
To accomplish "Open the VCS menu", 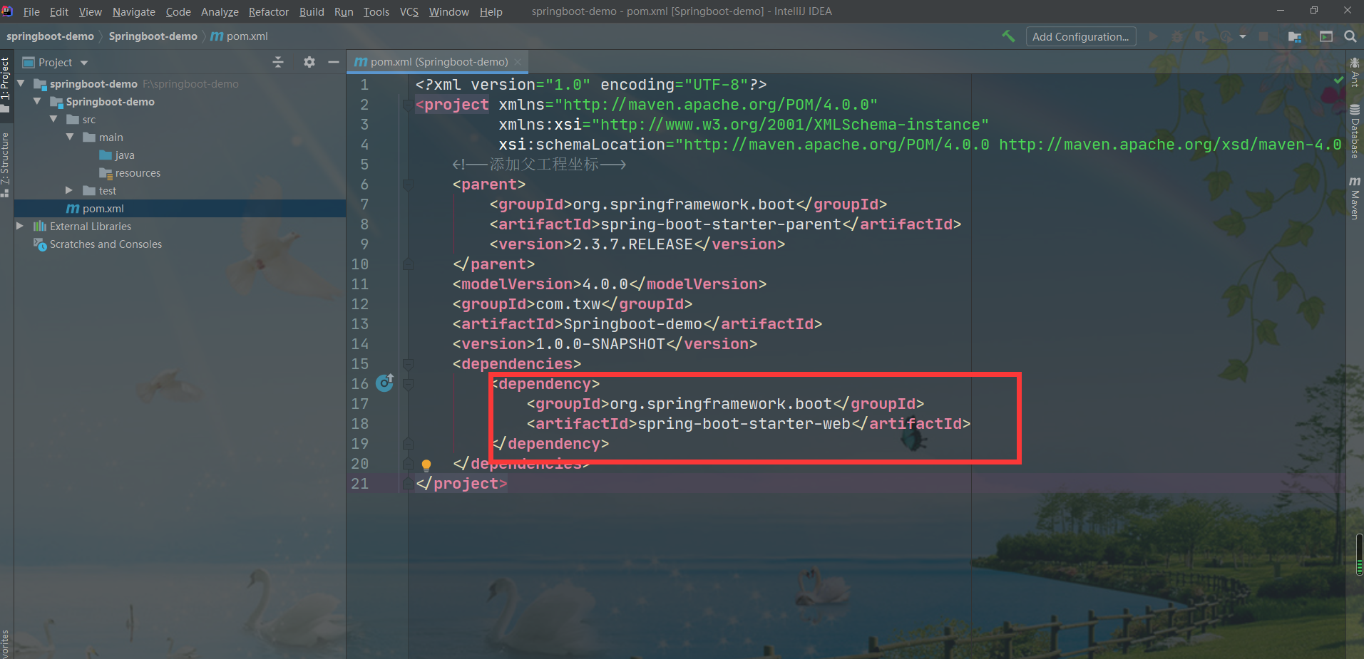I will [x=409, y=11].
